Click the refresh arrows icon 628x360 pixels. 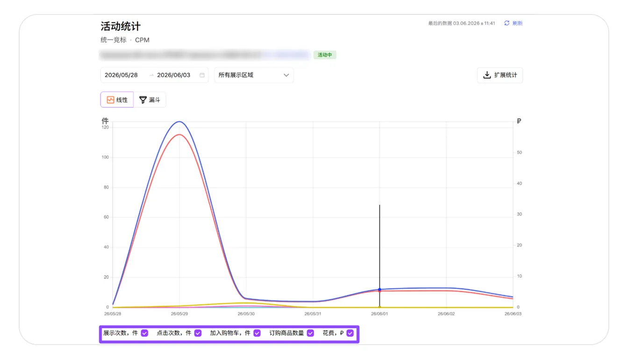tap(507, 23)
